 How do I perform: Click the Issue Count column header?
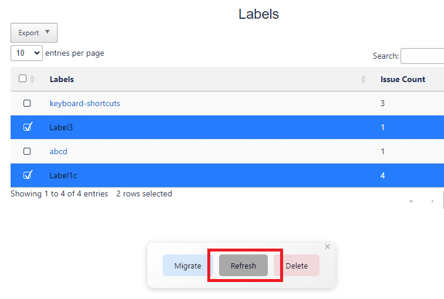click(x=403, y=79)
